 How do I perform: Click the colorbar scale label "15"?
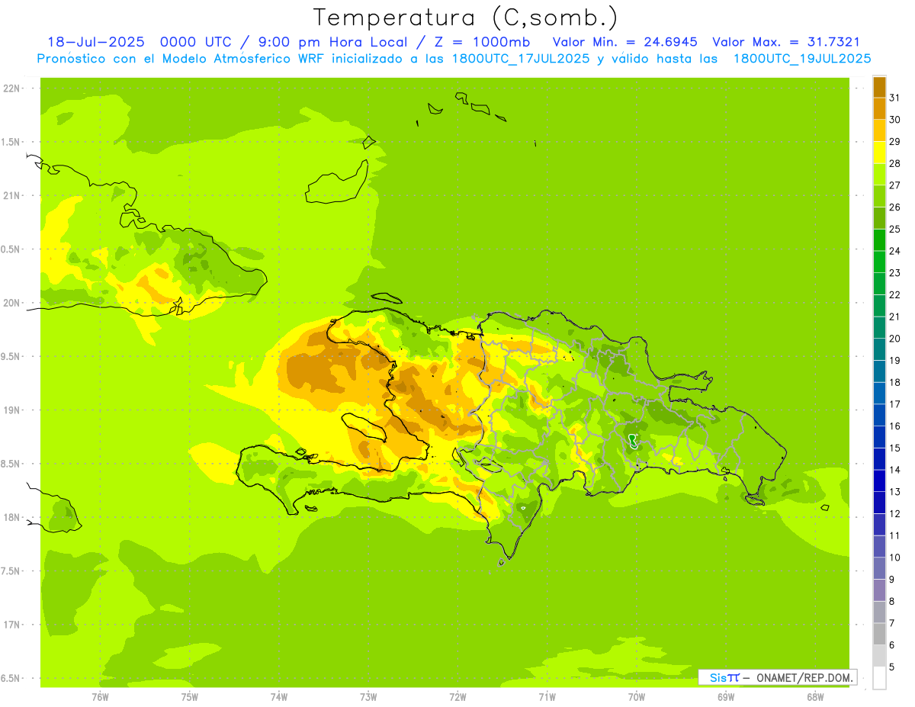895,448
